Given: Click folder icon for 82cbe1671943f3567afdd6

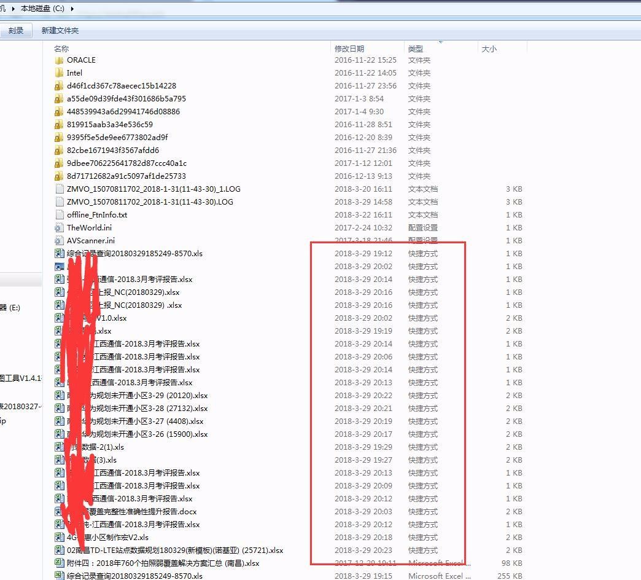Looking at the screenshot, I should 59,150.
